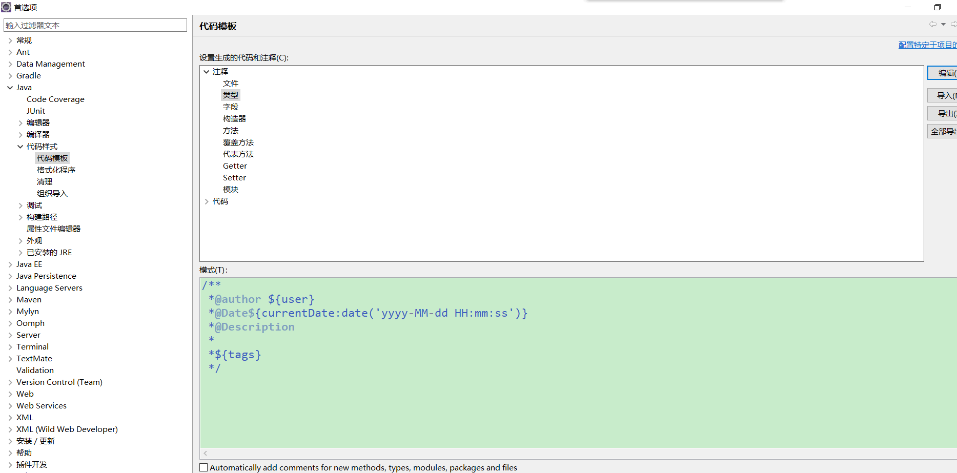Click the 导出 button
The image size is (957, 473).
[x=942, y=113]
